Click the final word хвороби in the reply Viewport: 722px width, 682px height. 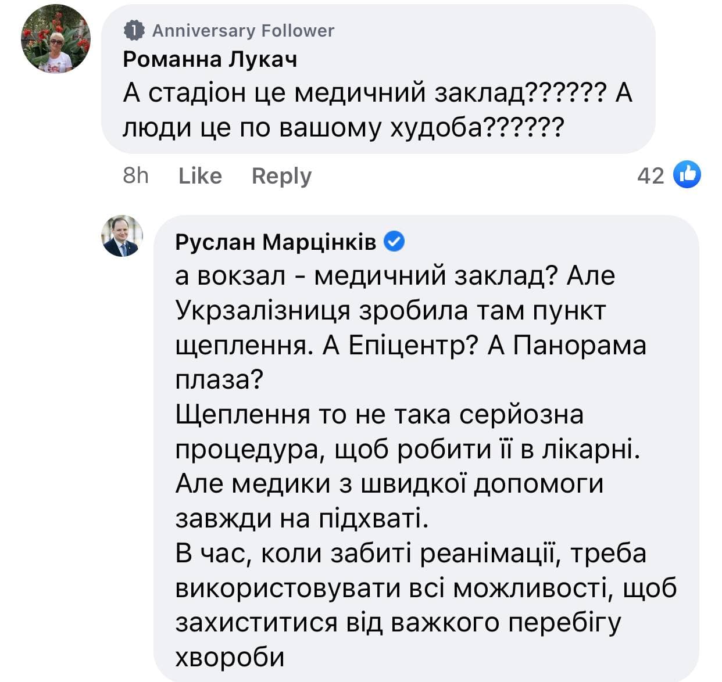pos(230,657)
